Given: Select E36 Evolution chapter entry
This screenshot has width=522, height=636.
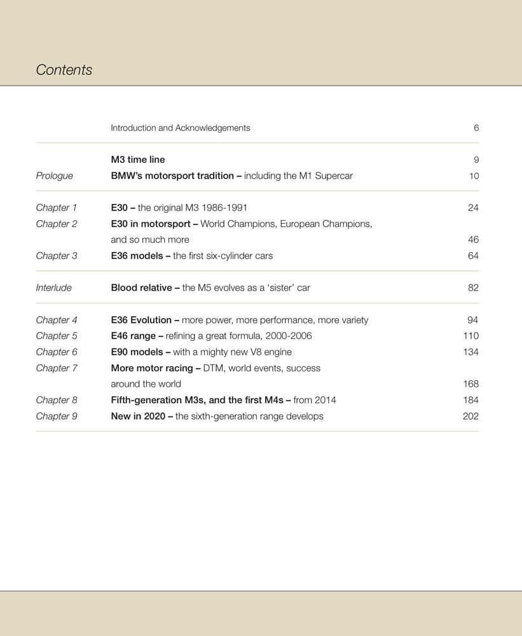Looking at the screenshot, I should pyautogui.click(x=239, y=320).
